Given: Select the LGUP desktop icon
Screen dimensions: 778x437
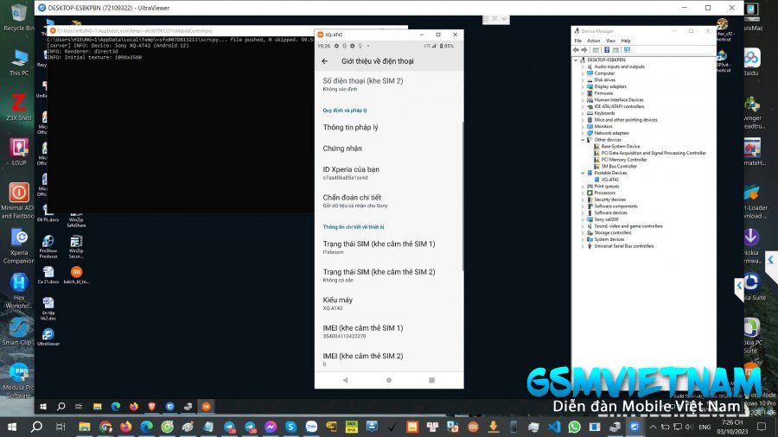Looking at the screenshot, I should click(18, 152).
